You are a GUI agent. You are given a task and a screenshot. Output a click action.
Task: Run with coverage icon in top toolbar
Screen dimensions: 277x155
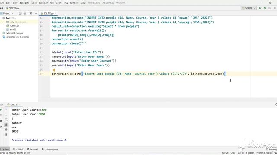click(270, 8)
